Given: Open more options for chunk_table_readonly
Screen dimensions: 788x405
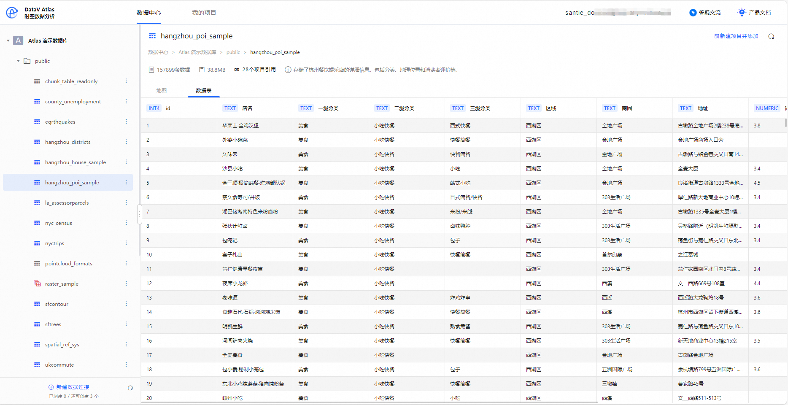Looking at the screenshot, I should coord(126,81).
